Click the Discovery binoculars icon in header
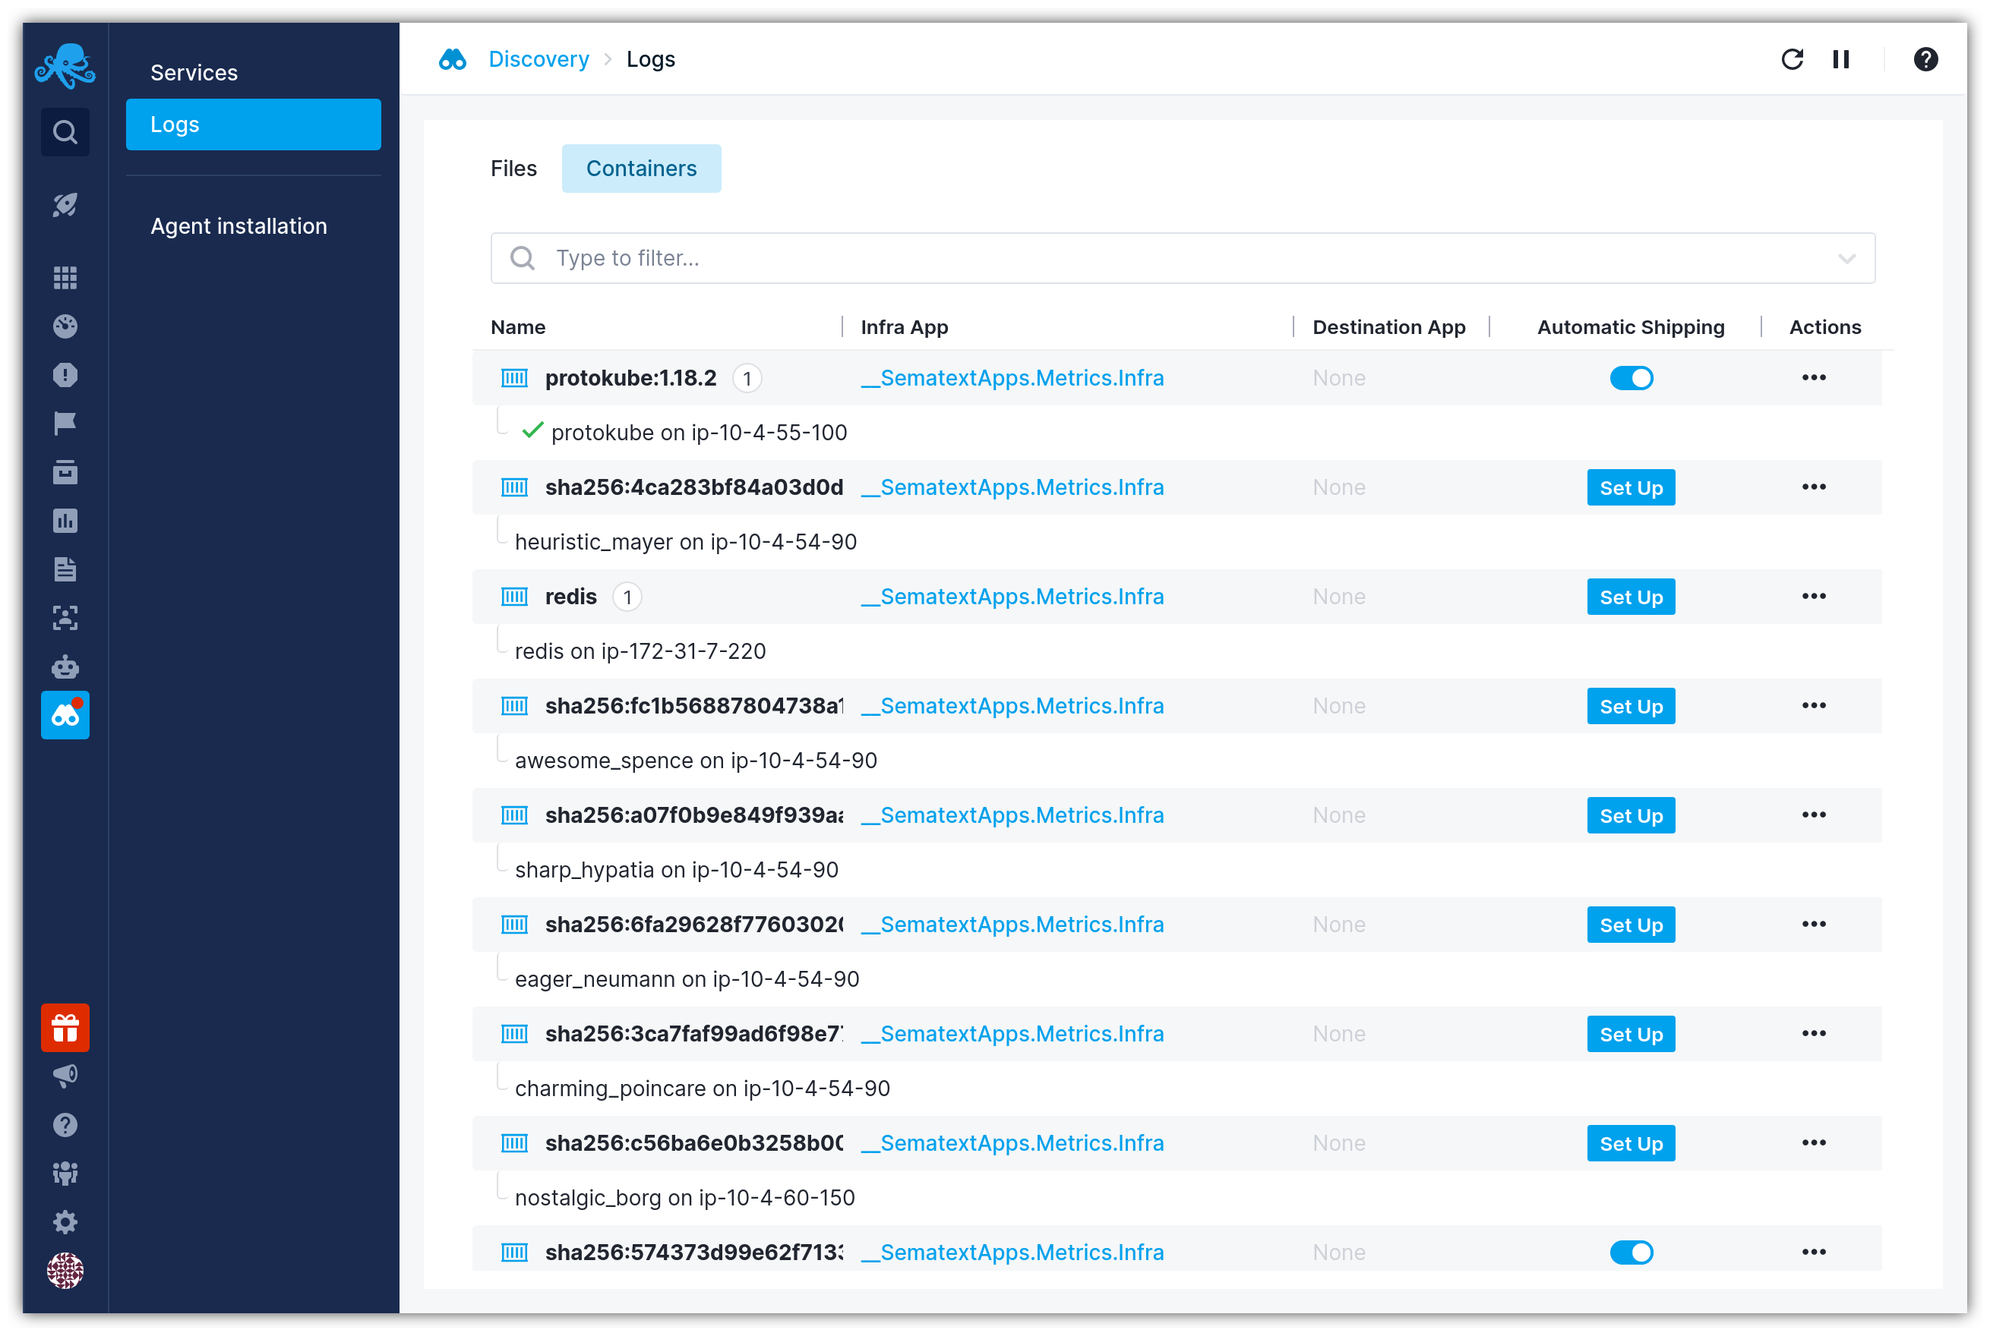The width and height of the screenshot is (1990, 1336). (x=455, y=60)
